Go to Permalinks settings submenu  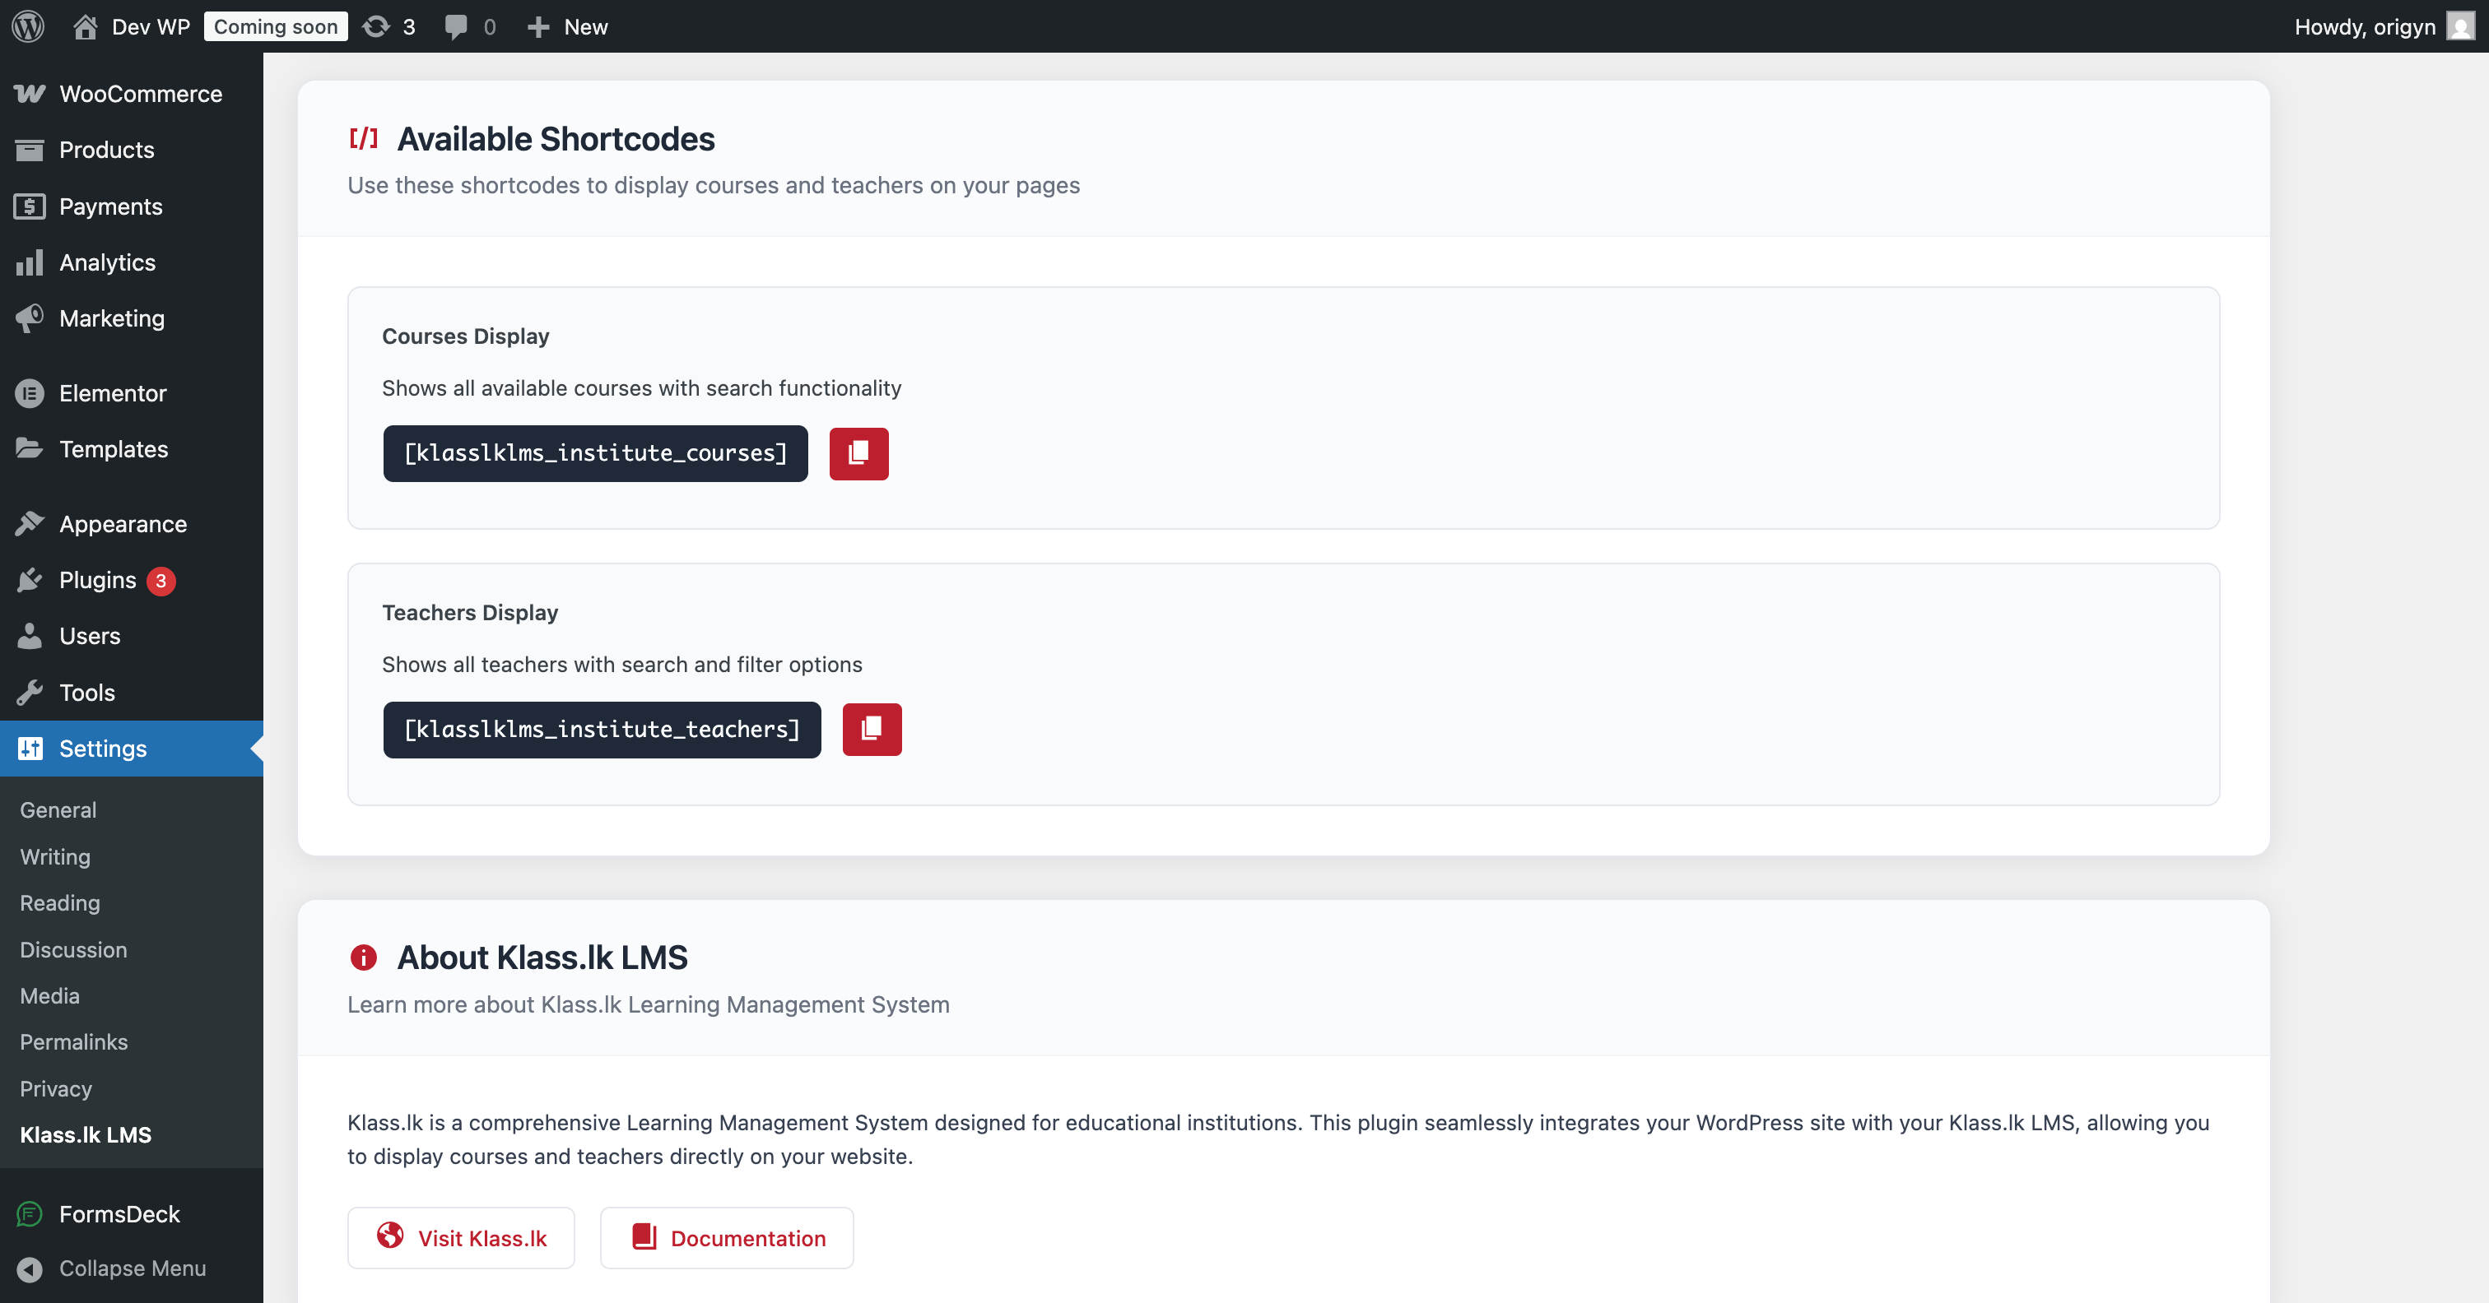click(x=73, y=1041)
